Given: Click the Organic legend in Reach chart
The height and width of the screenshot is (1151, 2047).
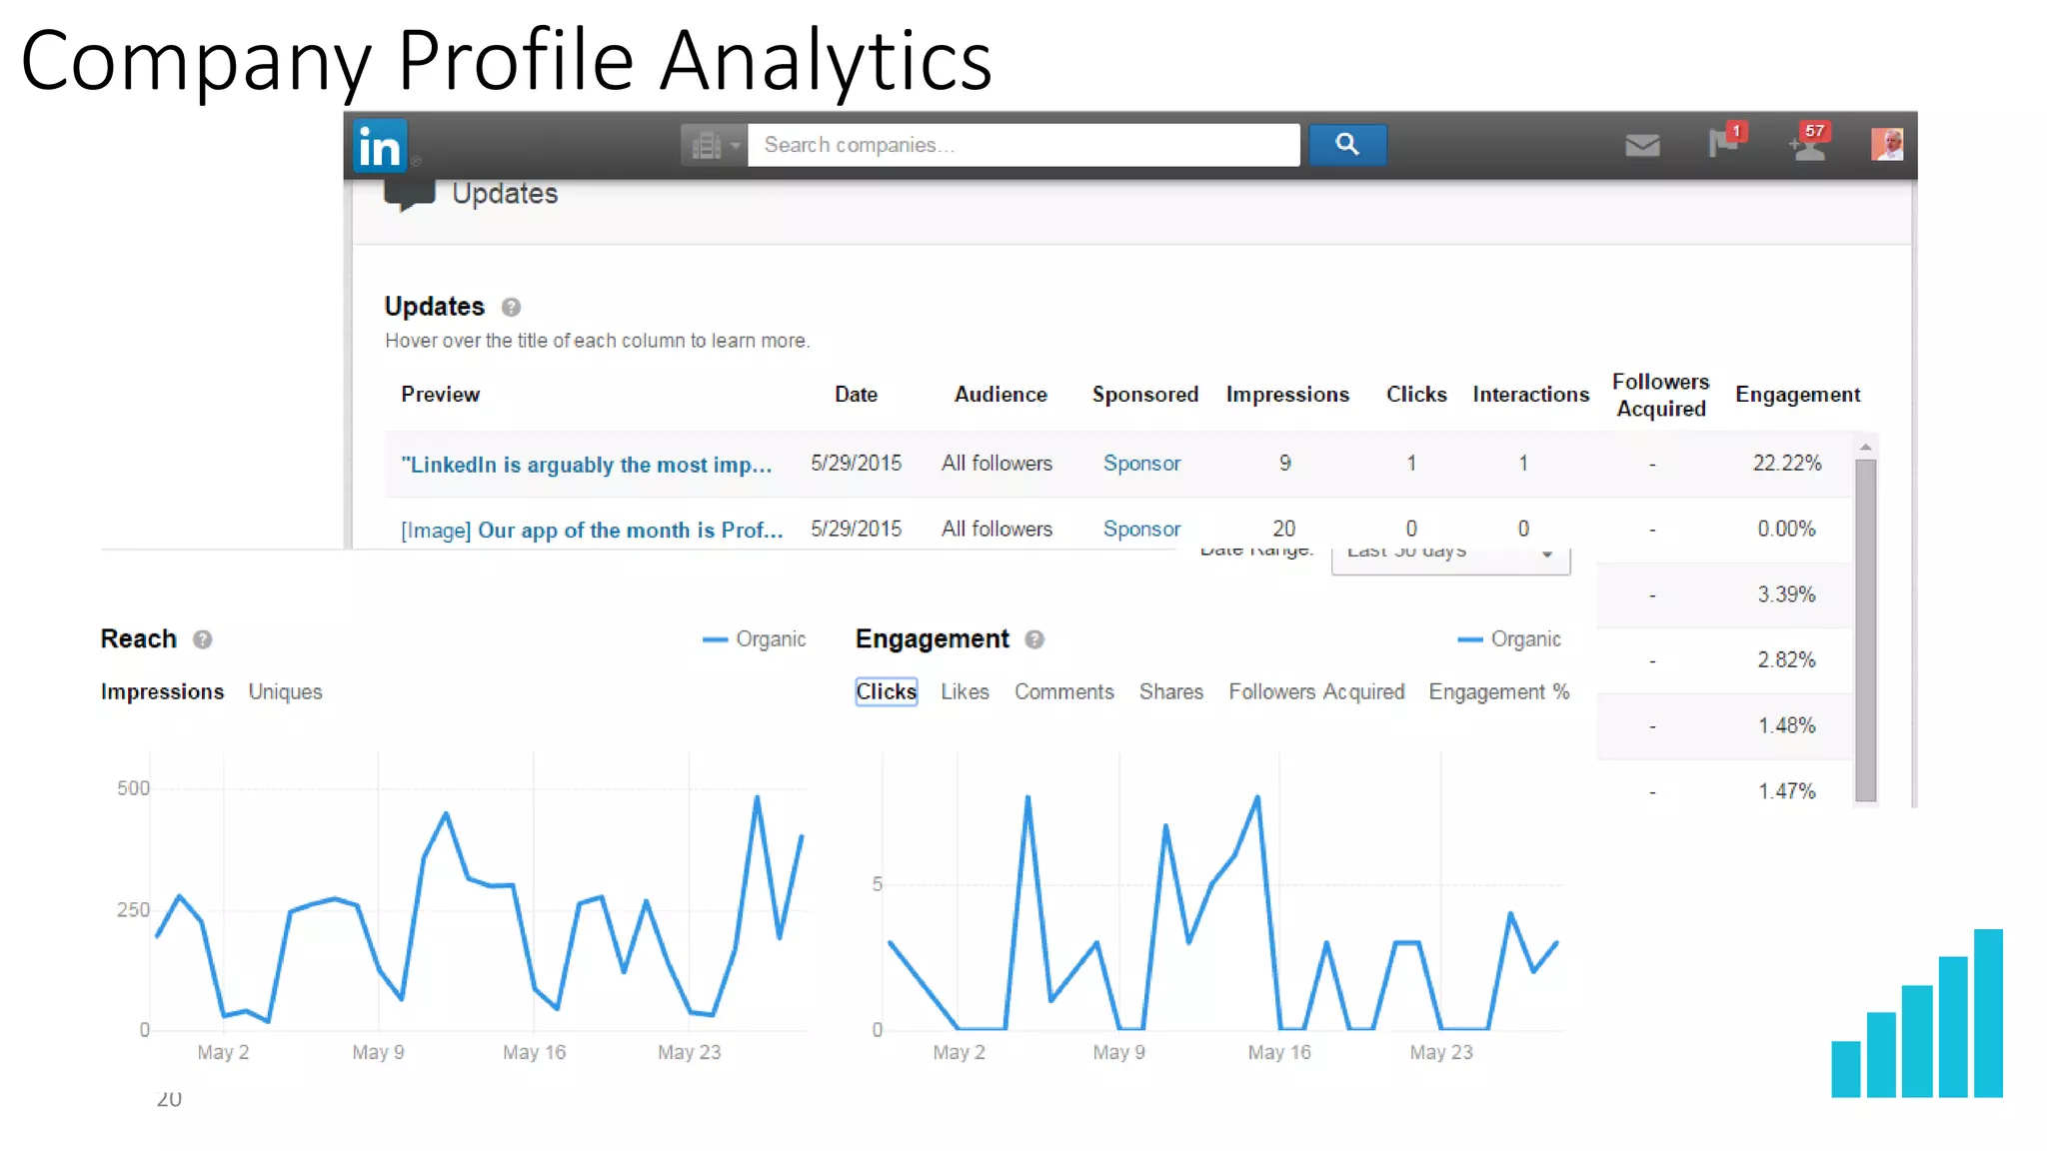Looking at the screenshot, I should point(755,639).
